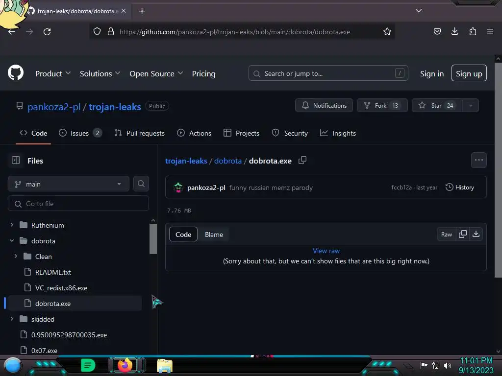The image size is (502, 376).
Task: Open the Solutions menu dropdown
Action: (100, 73)
